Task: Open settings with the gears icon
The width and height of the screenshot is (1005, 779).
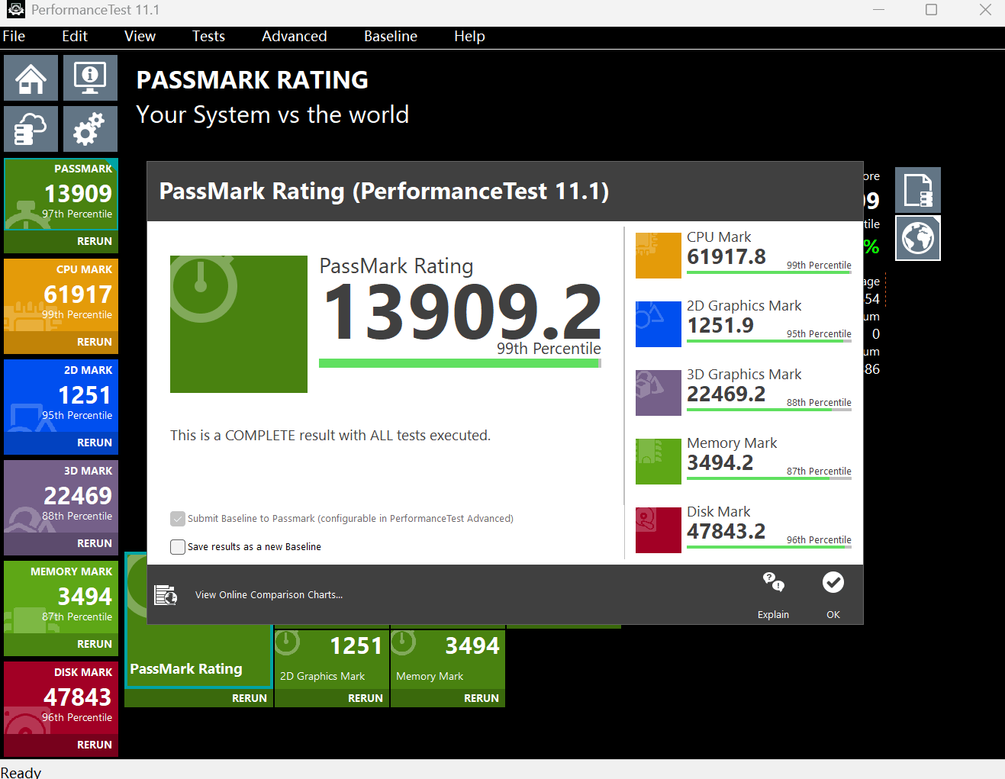Action: [90, 129]
